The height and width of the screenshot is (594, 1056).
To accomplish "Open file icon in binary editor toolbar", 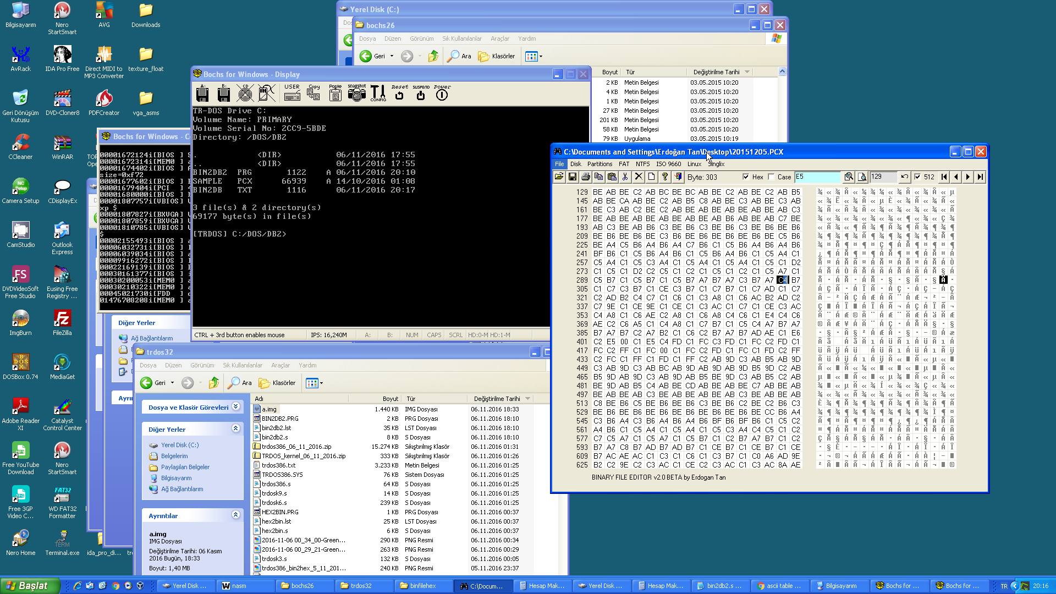I will pos(559,177).
